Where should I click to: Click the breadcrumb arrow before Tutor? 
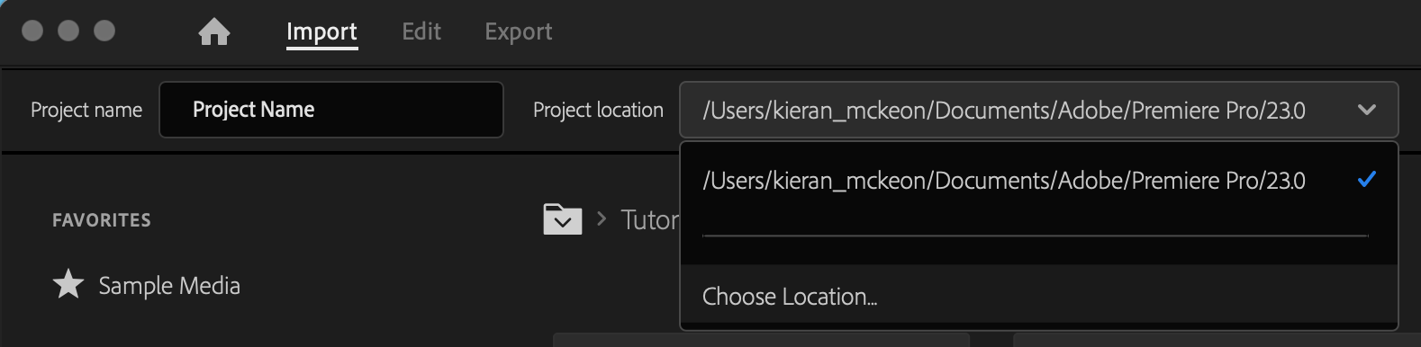pos(602,218)
